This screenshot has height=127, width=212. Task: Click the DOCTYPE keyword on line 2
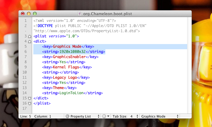click(45, 26)
